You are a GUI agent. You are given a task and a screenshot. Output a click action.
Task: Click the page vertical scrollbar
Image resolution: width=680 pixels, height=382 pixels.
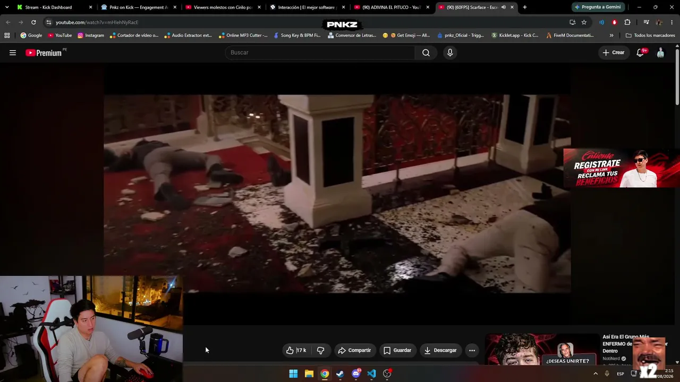pos(677,77)
